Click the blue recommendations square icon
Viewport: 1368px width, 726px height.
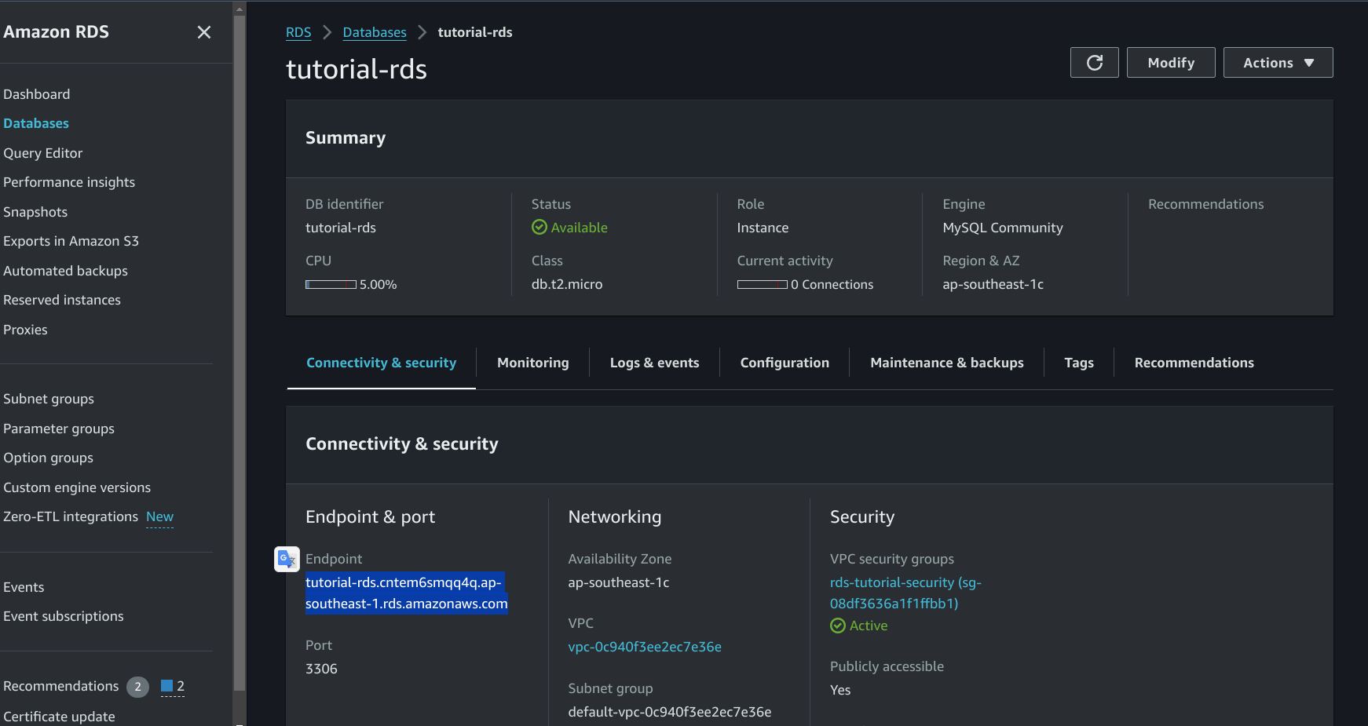(166, 686)
